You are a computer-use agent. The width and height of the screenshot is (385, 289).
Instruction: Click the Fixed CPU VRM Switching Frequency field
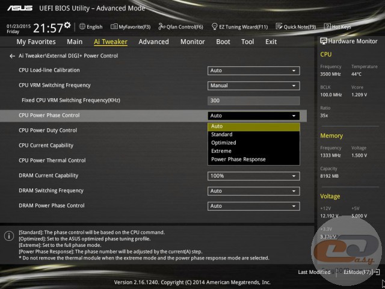pyautogui.click(x=254, y=101)
